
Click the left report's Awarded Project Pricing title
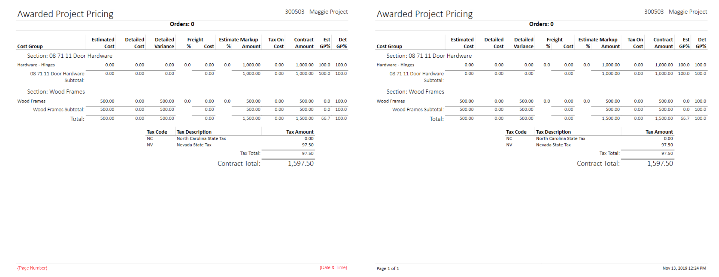pyautogui.click(x=65, y=14)
